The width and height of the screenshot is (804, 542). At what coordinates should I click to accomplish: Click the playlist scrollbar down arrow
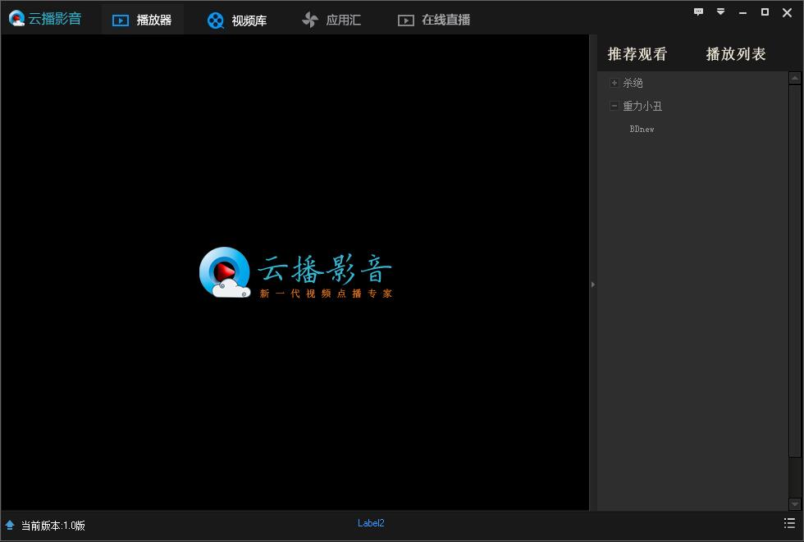pyautogui.click(x=794, y=504)
